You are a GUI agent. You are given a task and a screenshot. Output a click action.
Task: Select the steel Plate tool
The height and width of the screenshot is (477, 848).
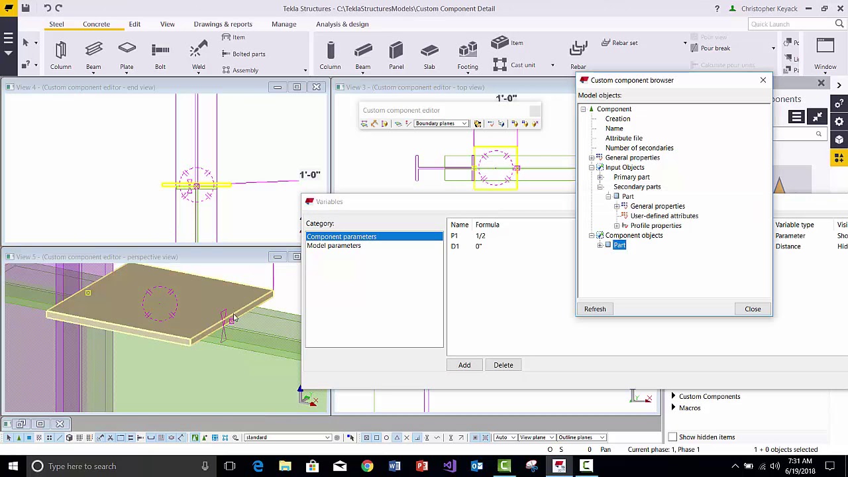tap(127, 56)
